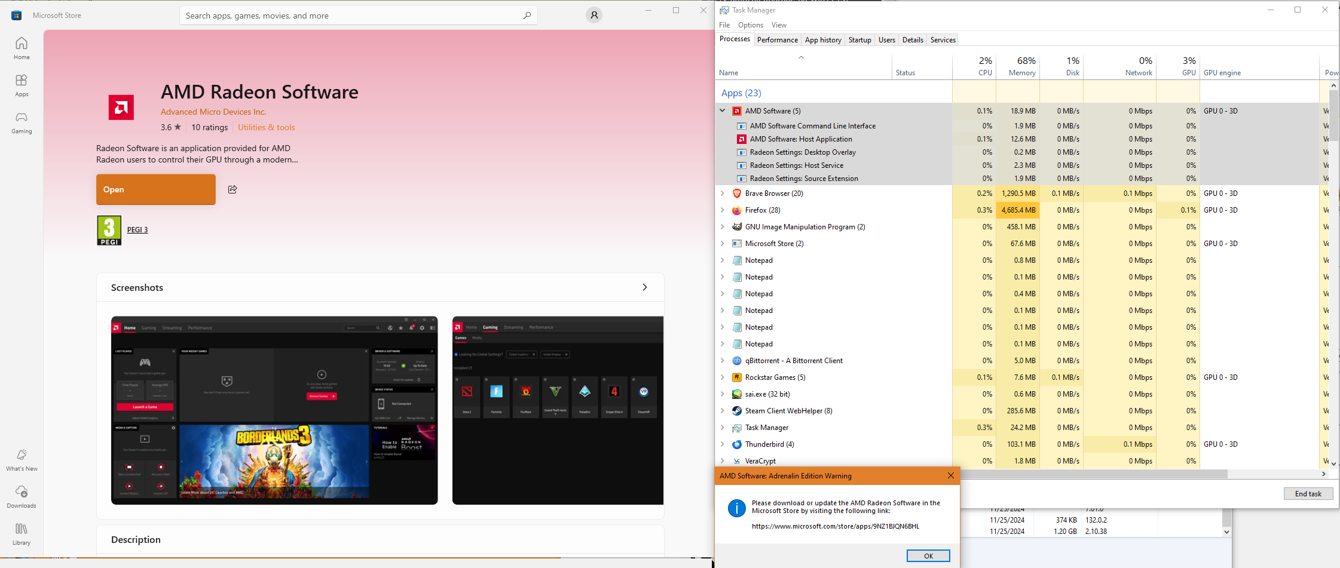Expand the Brave Browser process group
Viewport: 1340px width, 568px height.
click(x=723, y=194)
